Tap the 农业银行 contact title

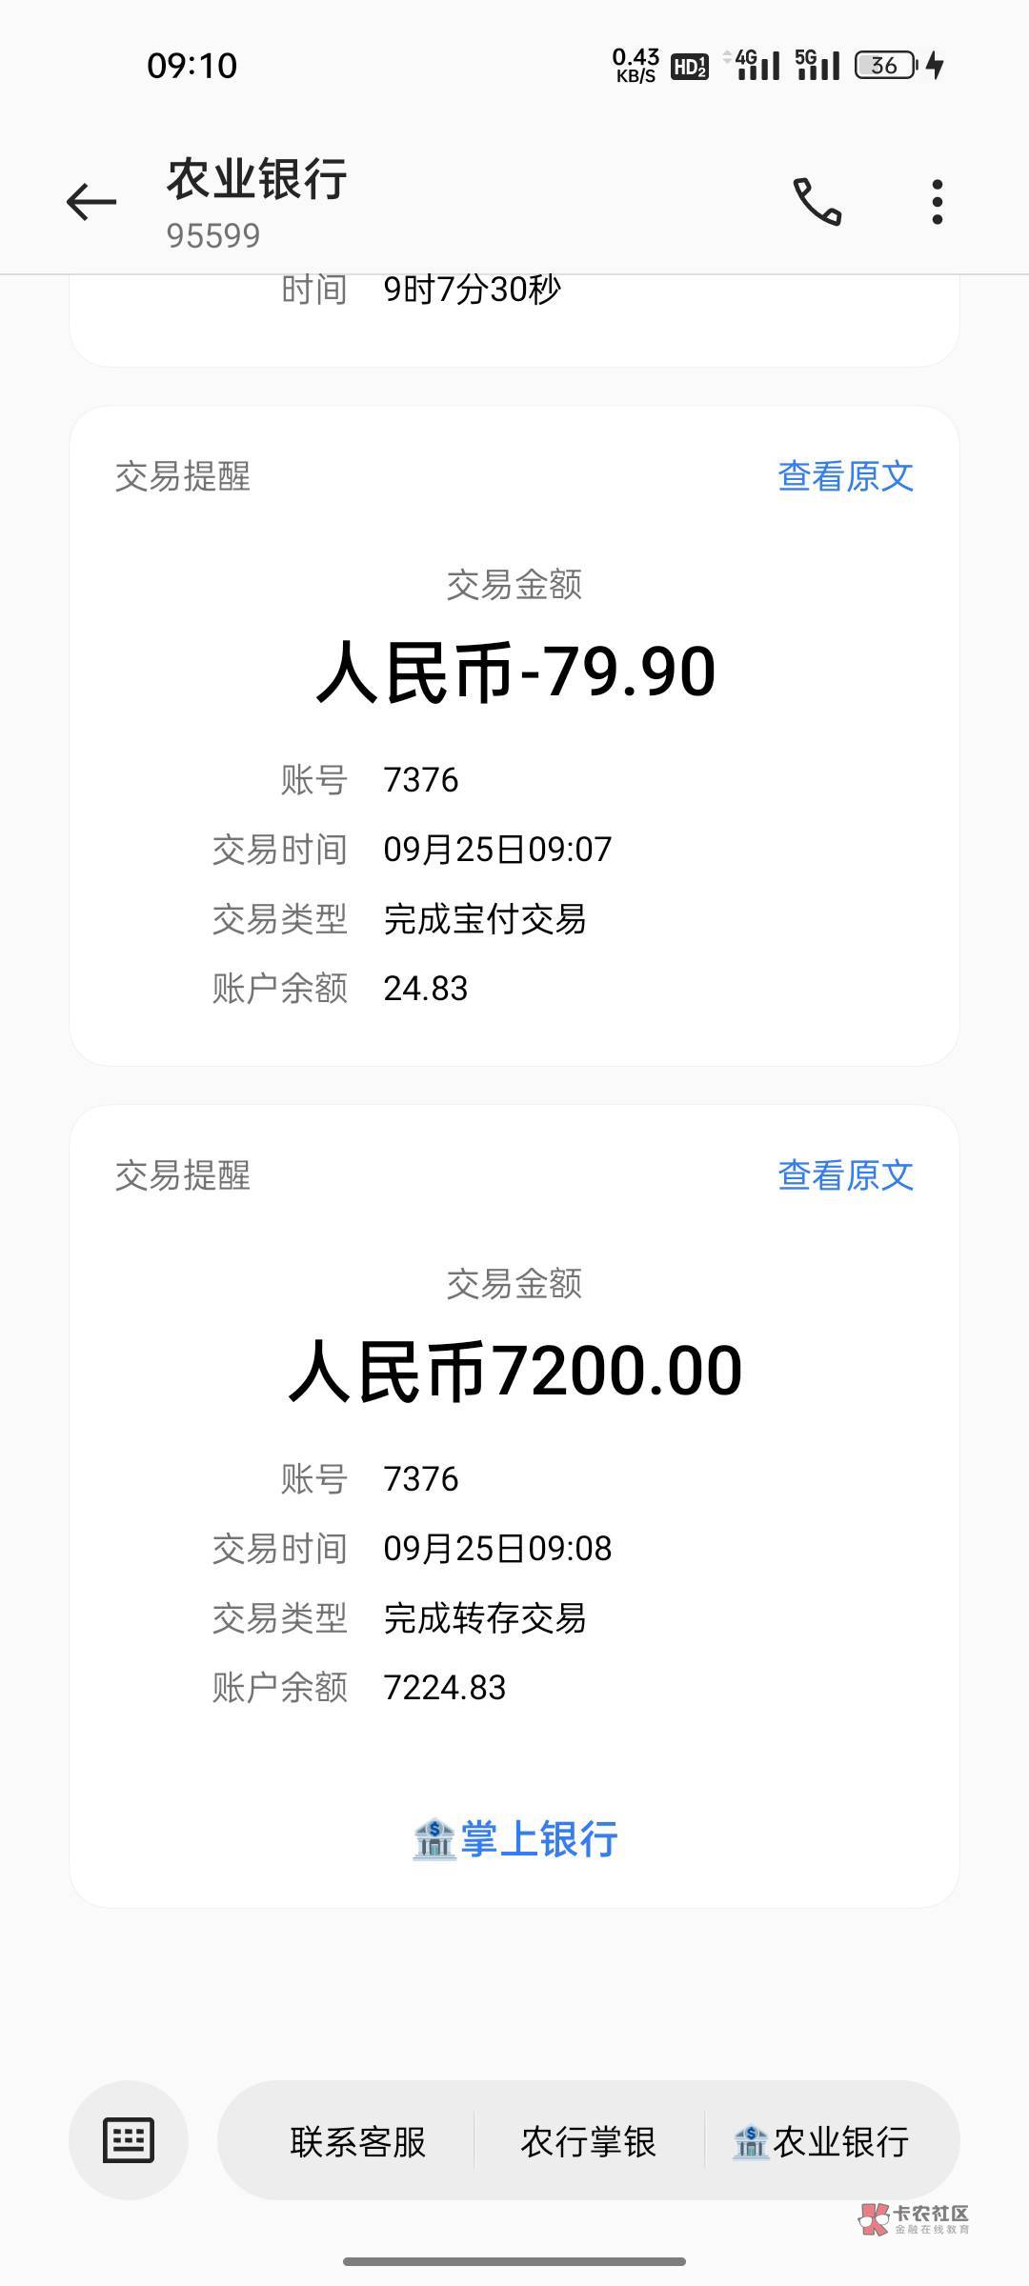[x=256, y=179]
